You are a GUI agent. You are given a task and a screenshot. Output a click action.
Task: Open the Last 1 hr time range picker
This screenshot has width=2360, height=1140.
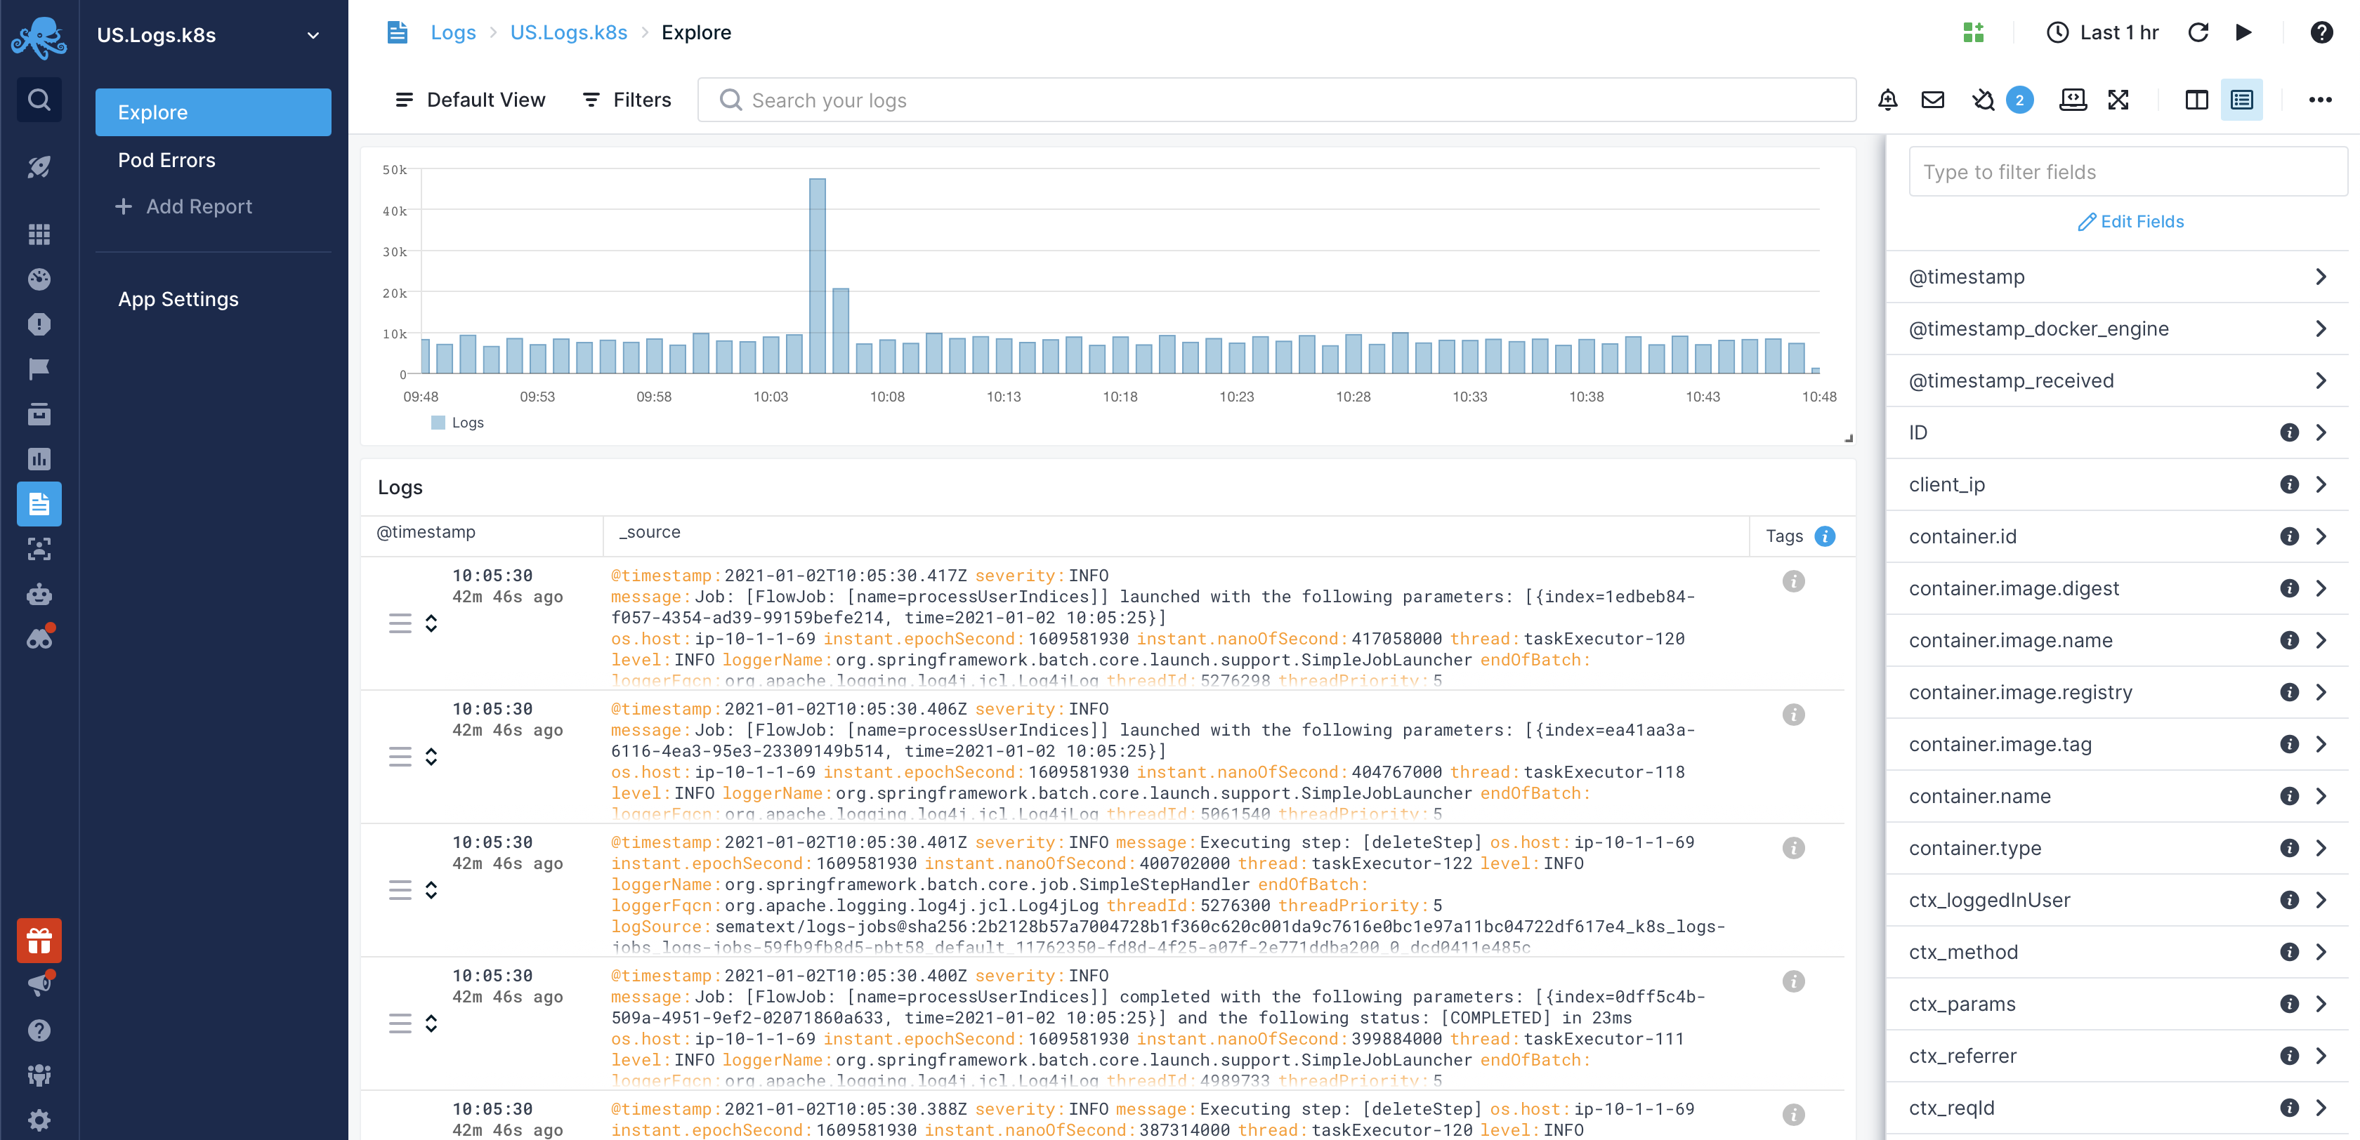click(x=2102, y=33)
